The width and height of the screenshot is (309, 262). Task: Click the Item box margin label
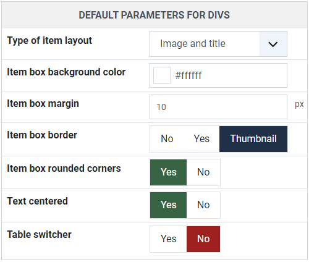click(43, 104)
